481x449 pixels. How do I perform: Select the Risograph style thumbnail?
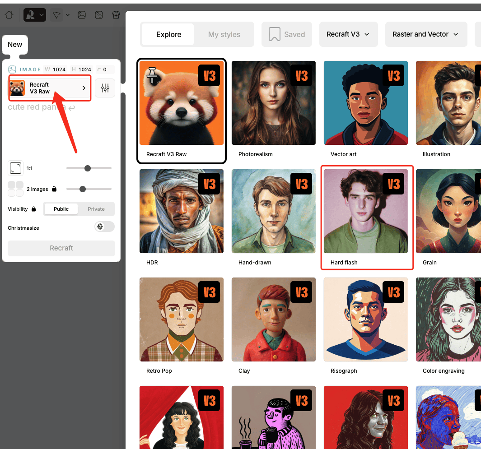coord(366,319)
